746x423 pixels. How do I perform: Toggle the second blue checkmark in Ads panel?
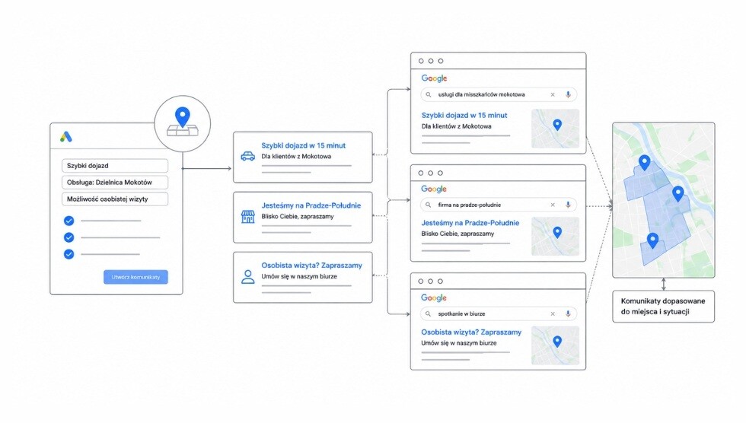click(x=69, y=237)
